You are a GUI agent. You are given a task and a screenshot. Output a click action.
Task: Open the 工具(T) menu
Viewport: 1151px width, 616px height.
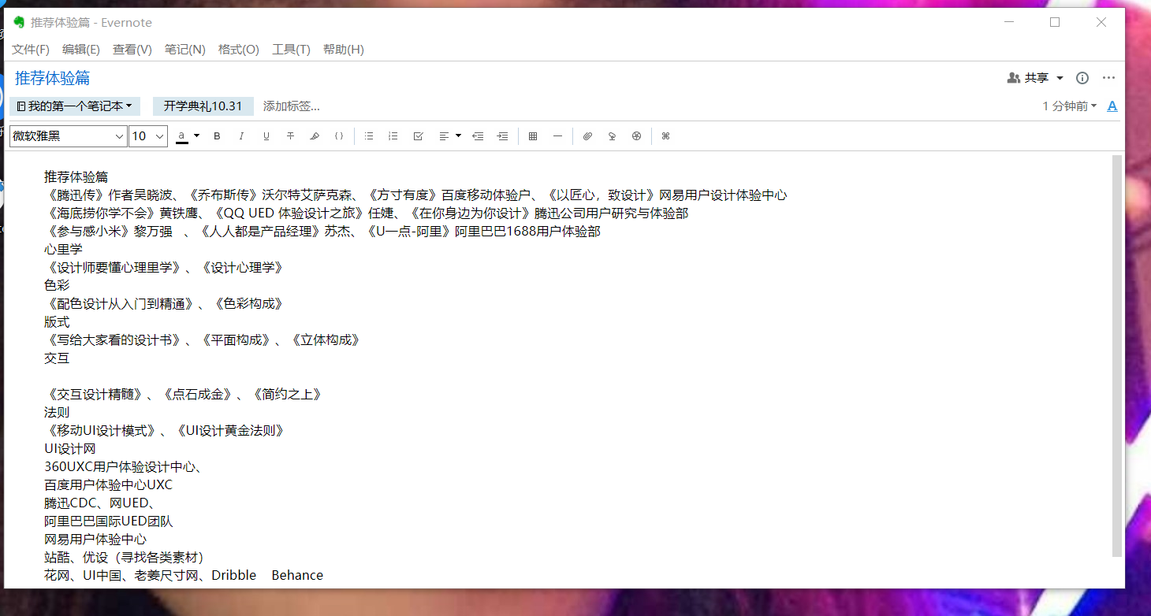tap(291, 50)
